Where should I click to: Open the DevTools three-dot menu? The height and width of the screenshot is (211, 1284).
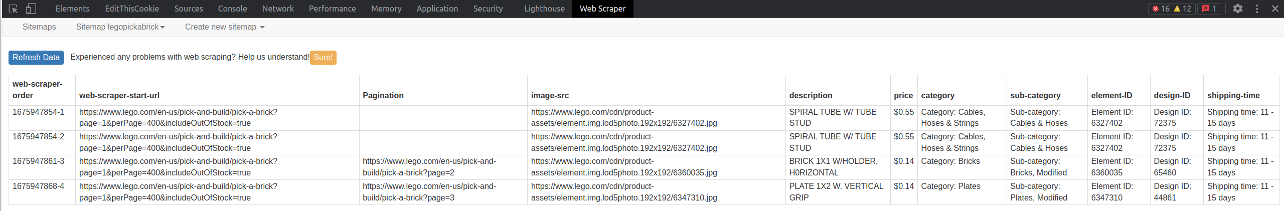[1257, 9]
